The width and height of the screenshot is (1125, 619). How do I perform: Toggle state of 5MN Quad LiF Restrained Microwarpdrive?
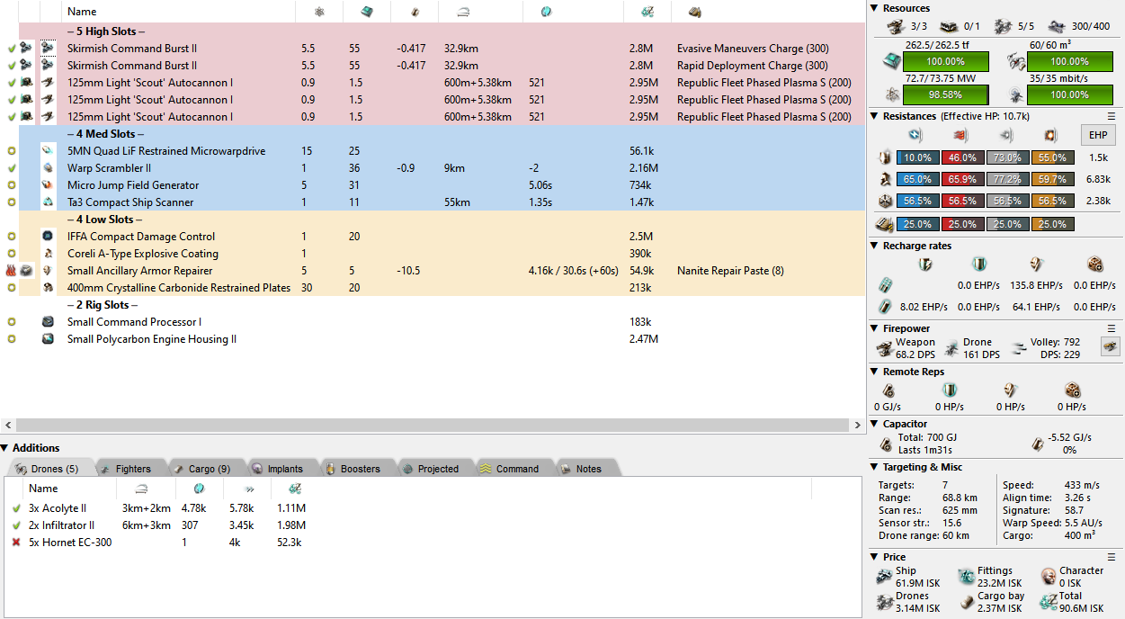pyautogui.click(x=12, y=151)
